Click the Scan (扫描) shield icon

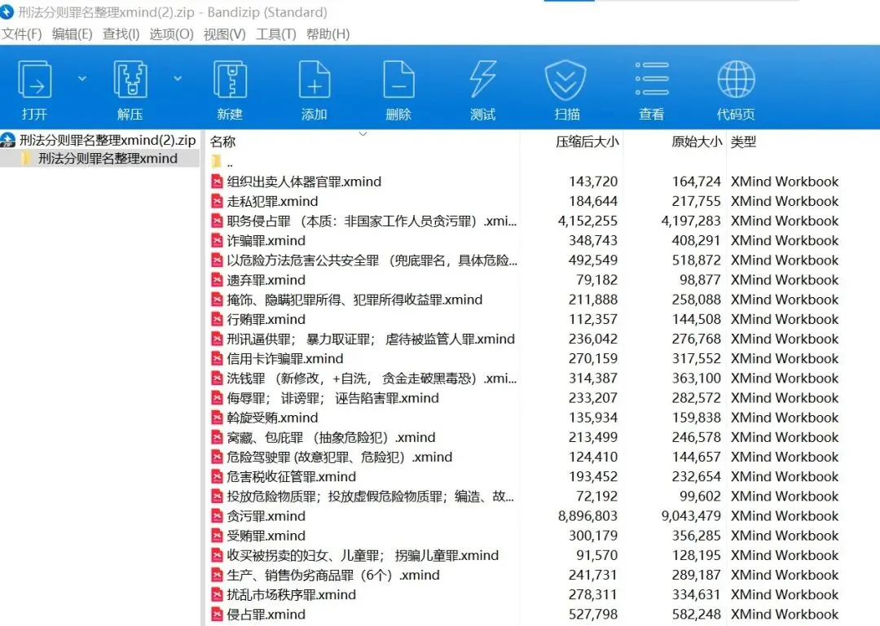565,80
